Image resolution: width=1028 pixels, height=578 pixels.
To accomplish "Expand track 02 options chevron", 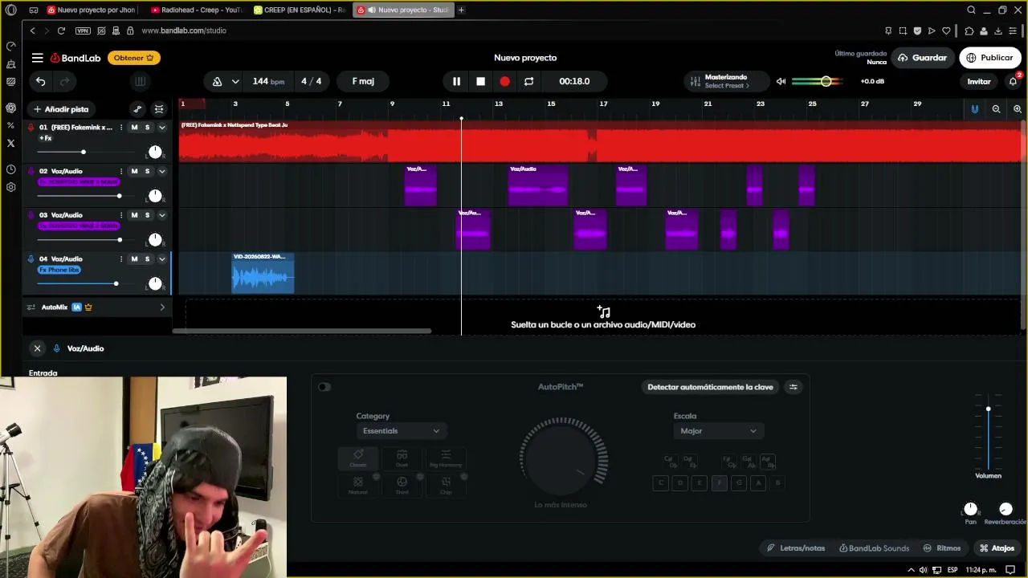I will 161,171.
